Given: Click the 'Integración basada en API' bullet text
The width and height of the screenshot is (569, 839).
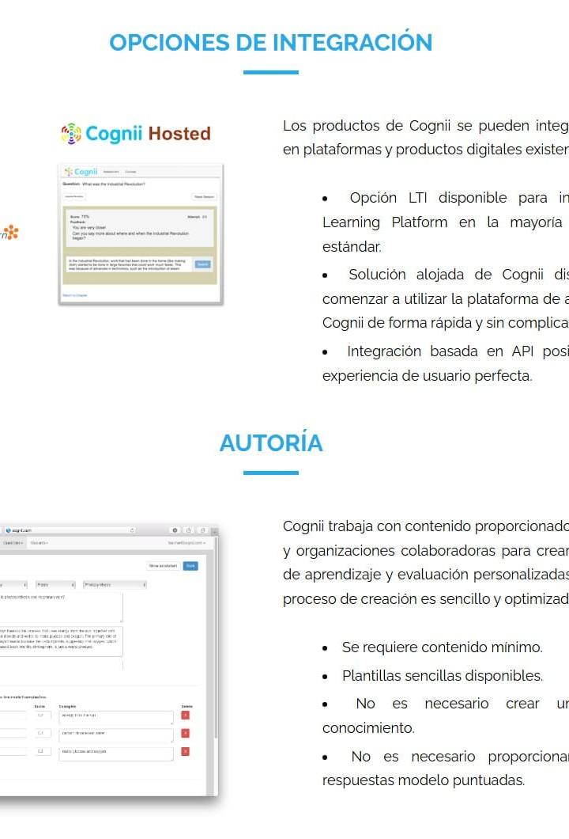Looking at the screenshot, I should coord(439,351).
